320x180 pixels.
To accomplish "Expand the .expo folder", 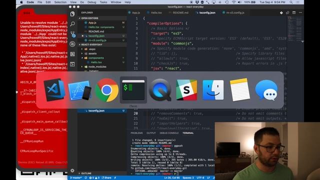I will (x=82, y=49).
